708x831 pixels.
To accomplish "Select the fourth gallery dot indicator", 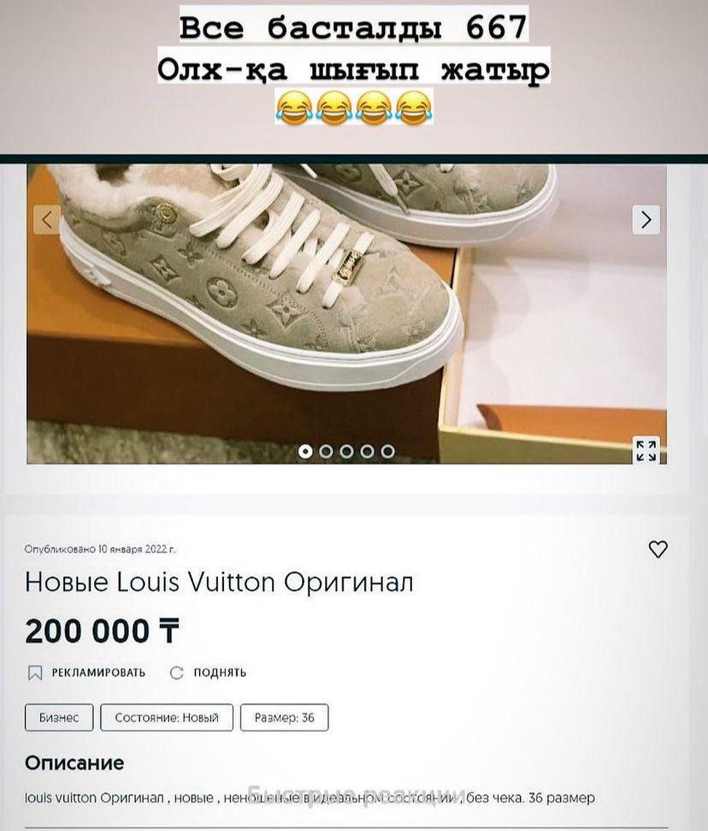I will 367,451.
